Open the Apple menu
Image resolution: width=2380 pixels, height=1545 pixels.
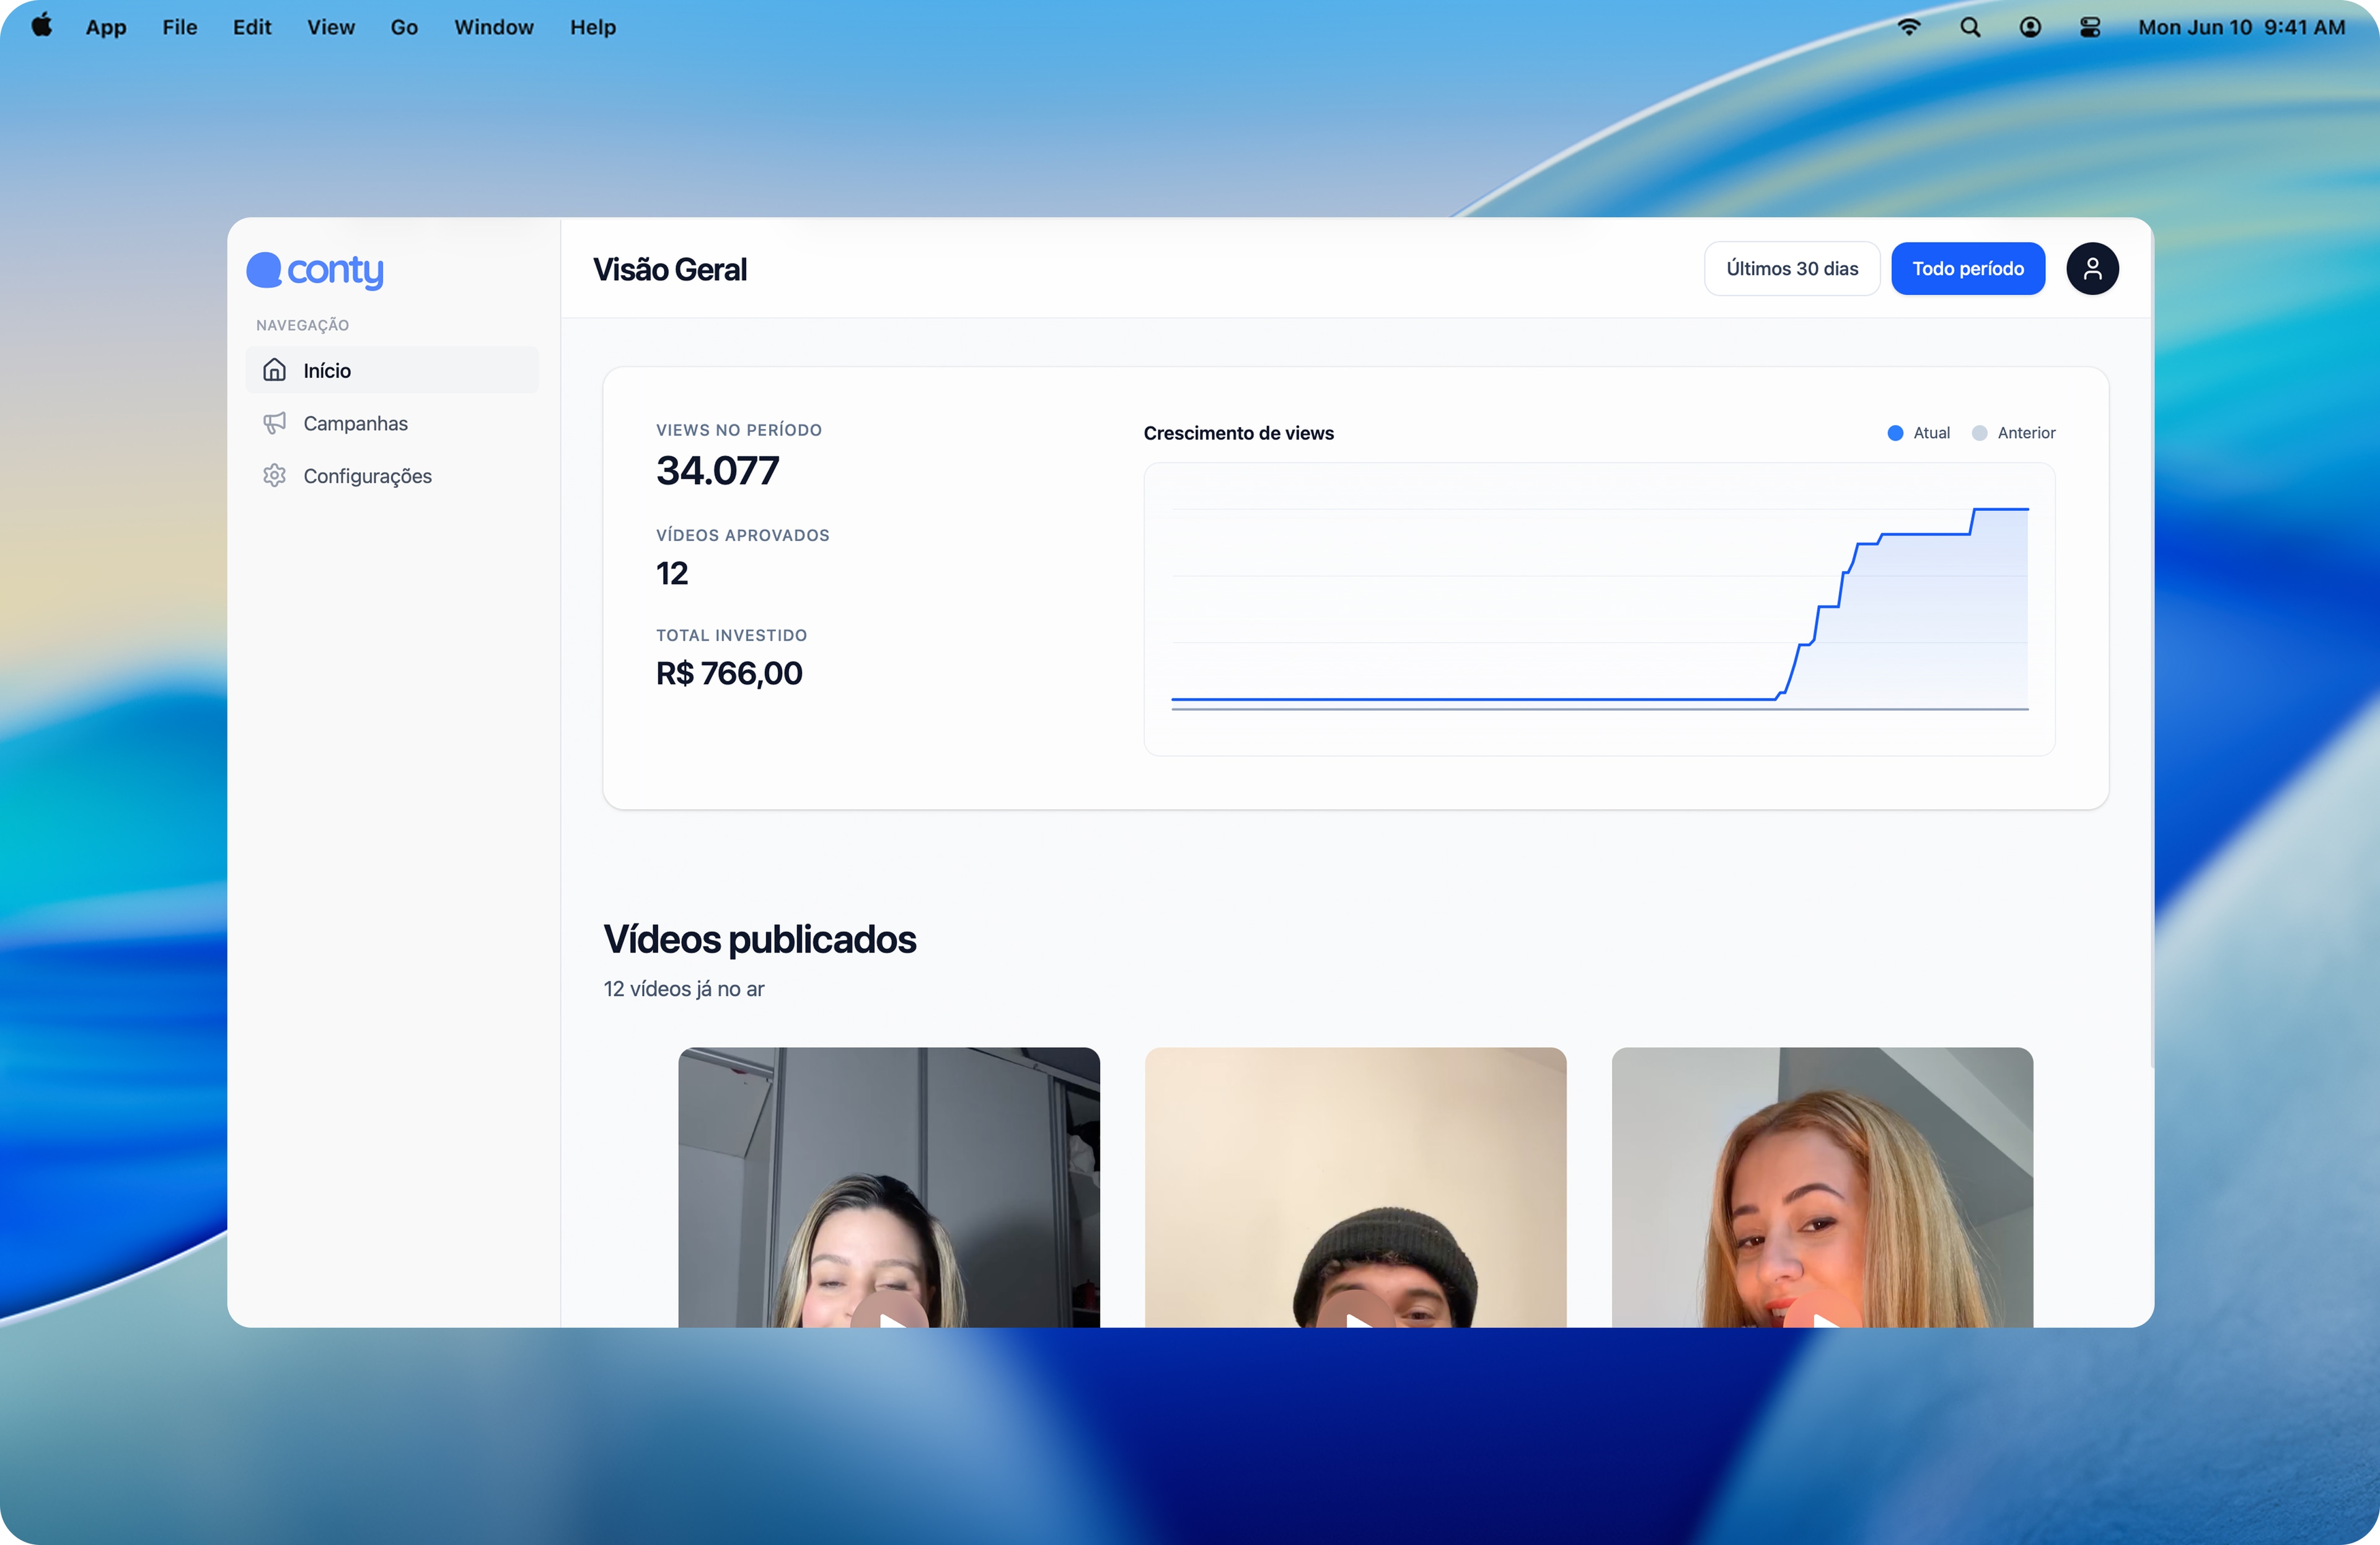click(x=42, y=27)
